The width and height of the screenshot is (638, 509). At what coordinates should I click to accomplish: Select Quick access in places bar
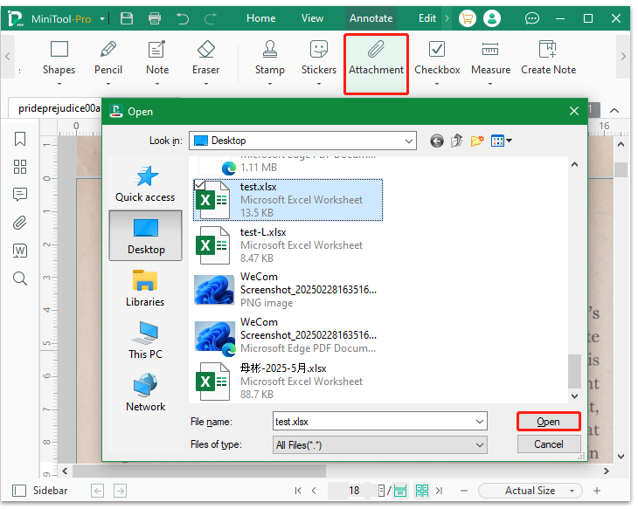(x=145, y=183)
